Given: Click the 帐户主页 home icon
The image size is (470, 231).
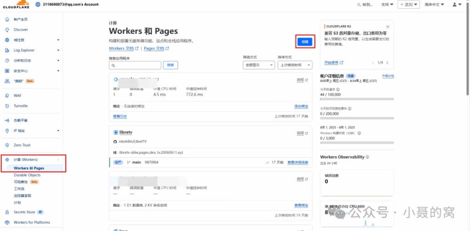Looking at the screenshot, I should 7,19.
